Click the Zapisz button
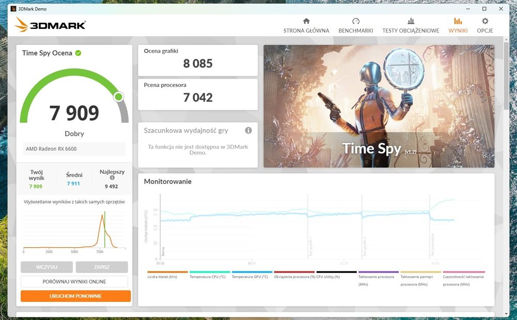 (x=101, y=267)
